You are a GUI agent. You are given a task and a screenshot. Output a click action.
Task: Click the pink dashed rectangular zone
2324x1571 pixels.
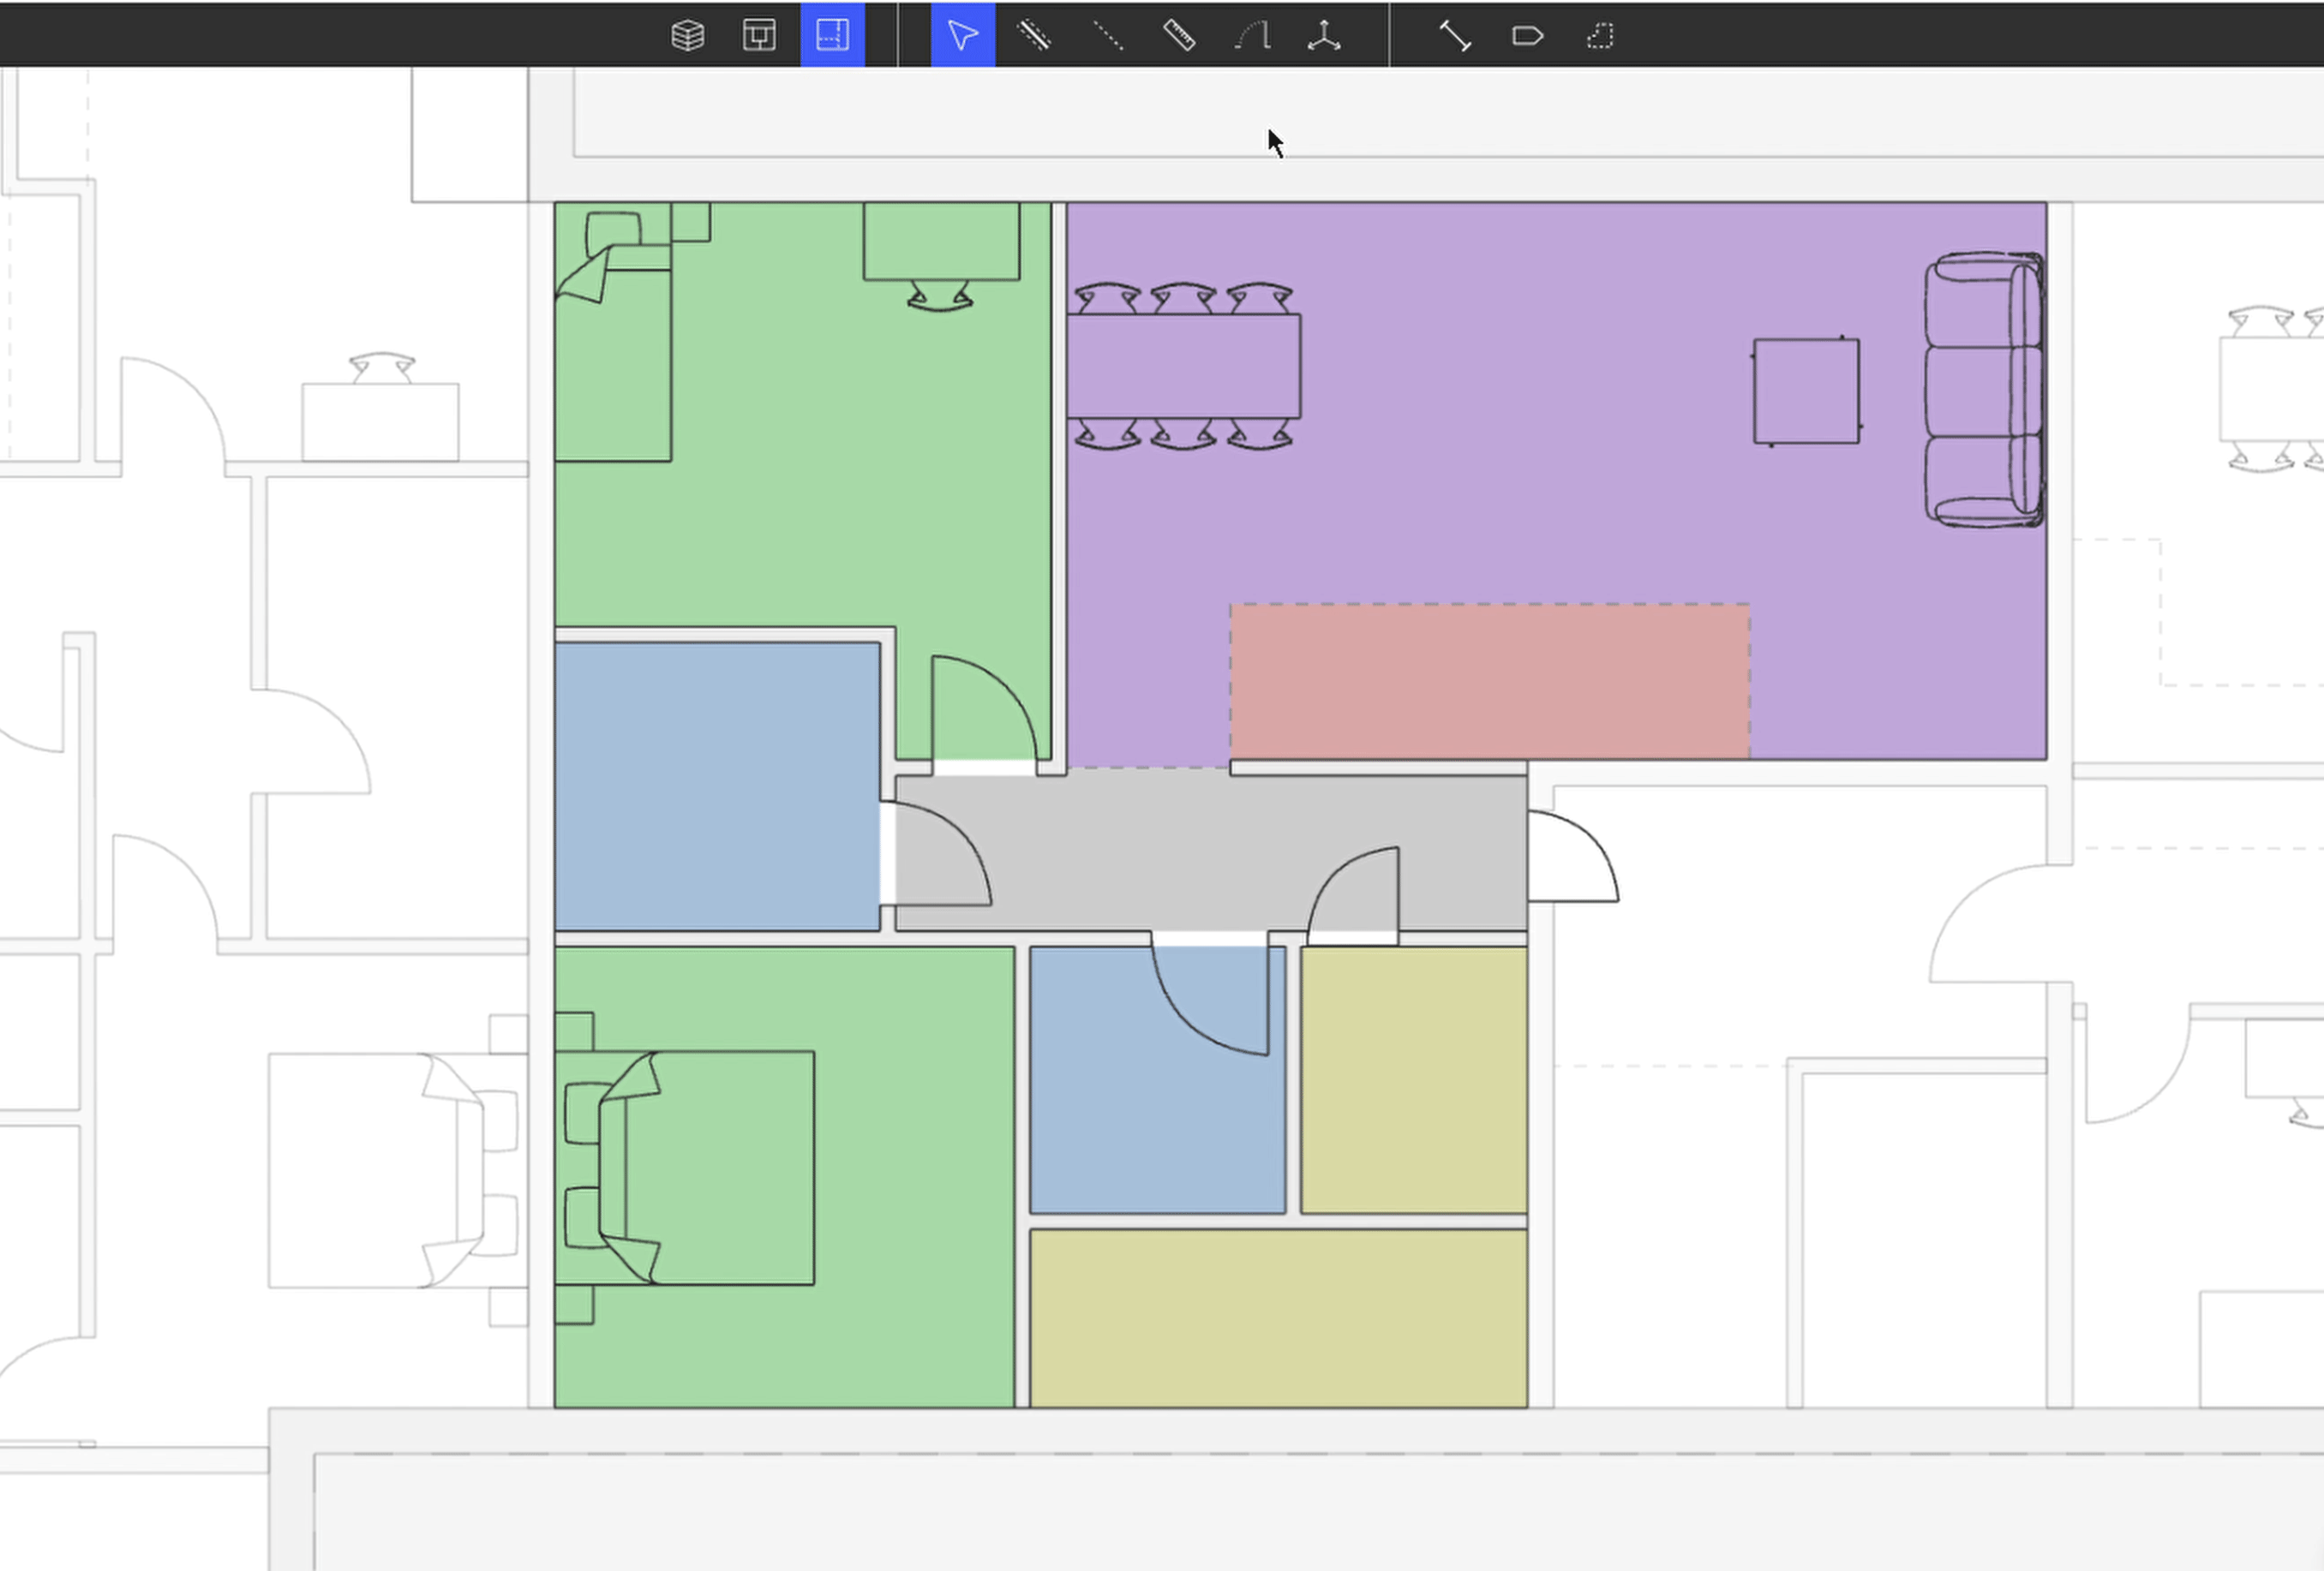(x=1489, y=682)
